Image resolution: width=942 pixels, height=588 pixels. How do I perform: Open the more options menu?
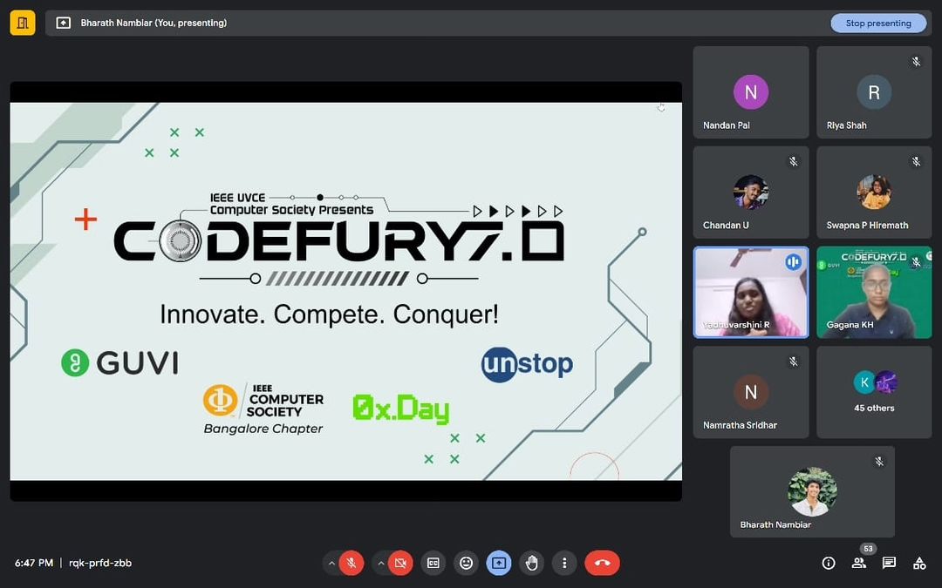tap(564, 563)
